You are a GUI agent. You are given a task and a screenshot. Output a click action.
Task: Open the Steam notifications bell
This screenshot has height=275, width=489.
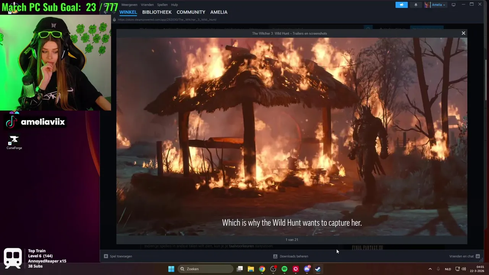click(x=416, y=5)
